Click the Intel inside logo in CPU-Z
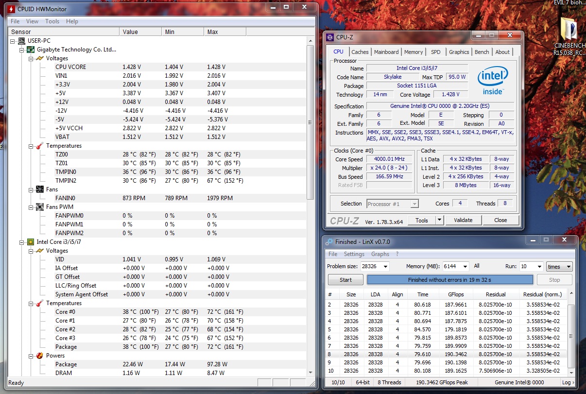 click(x=493, y=81)
